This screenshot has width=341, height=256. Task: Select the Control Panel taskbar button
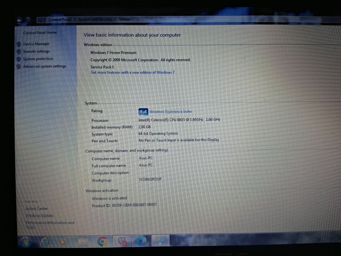(x=160, y=240)
